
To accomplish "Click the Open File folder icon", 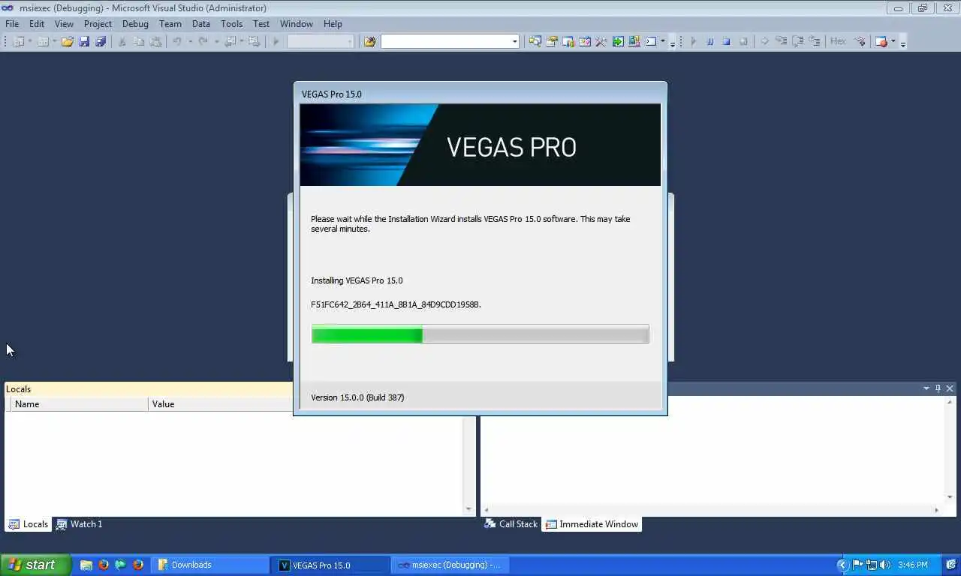I will pyautogui.click(x=67, y=41).
